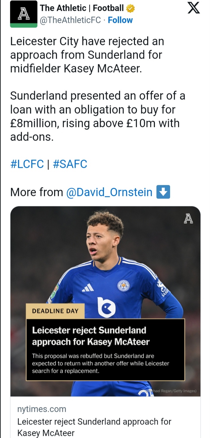Click the down arrow emoji

coord(163,192)
